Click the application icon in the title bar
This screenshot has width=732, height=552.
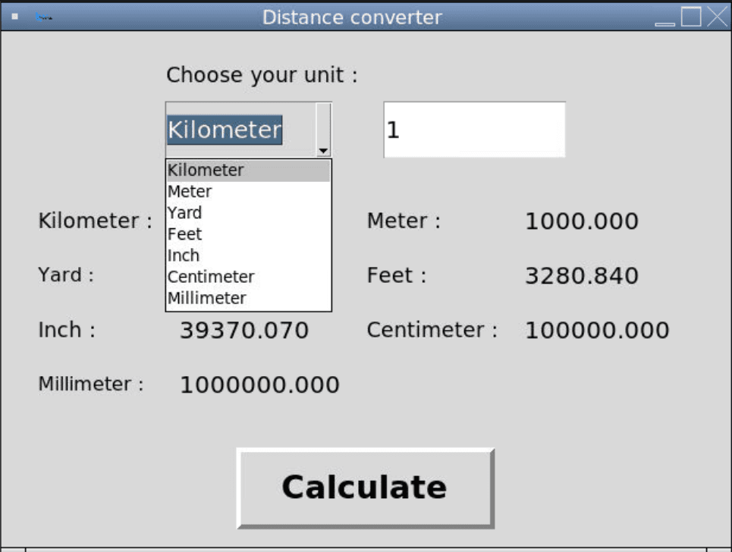44,17
